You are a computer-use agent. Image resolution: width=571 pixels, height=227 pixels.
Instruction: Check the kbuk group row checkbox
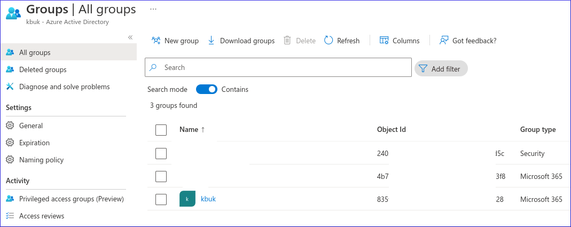click(x=161, y=199)
